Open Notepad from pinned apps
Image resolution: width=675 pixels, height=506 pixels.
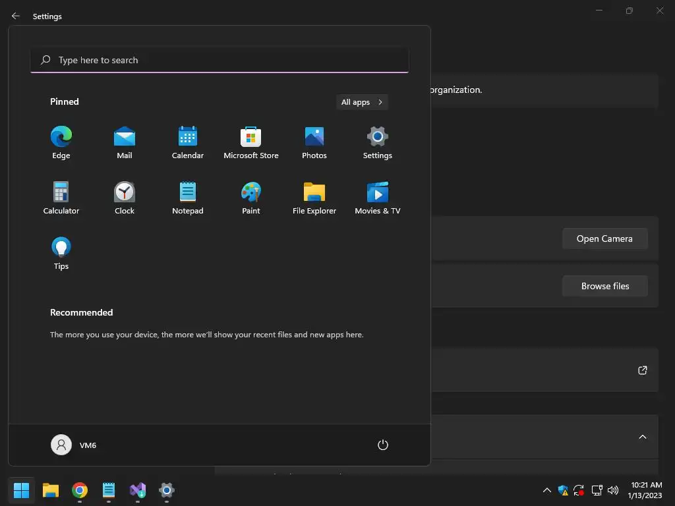pyautogui.click(x=188, y=198)
